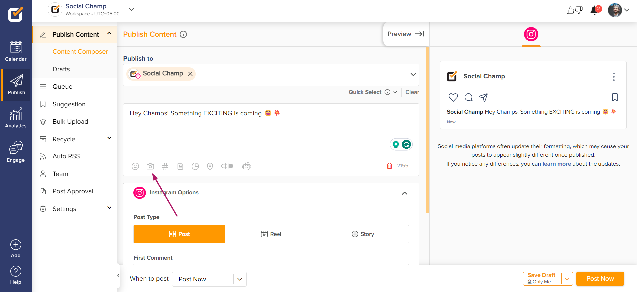Expand the Recycle submenu
Screen dimensions: 637x292
(109, 138)
